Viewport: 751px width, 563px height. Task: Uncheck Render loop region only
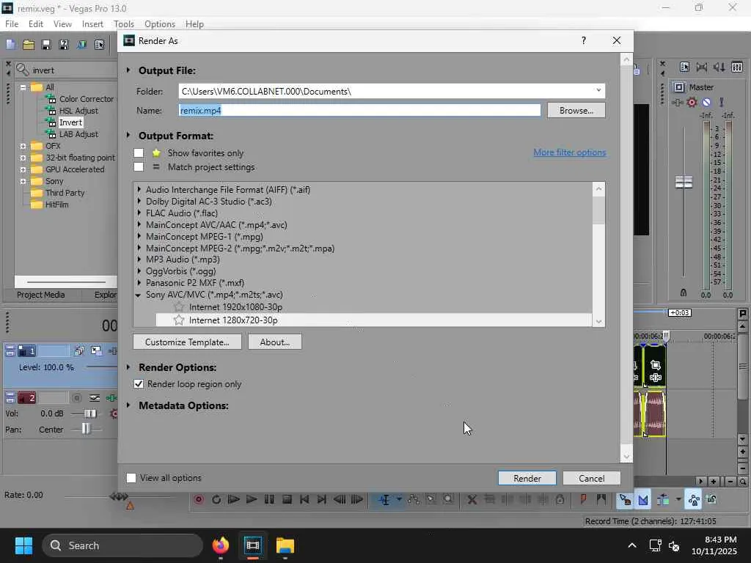139,384
